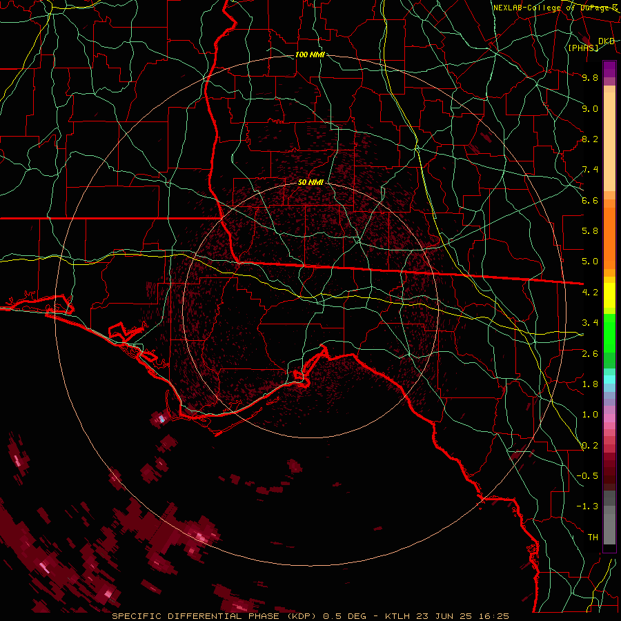This screenshot has height=621, width=621.
Task: Click the 50 NMI range ring label
Action: coord(310,182)
